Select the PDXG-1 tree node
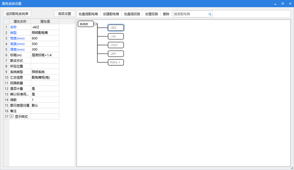 pos(116,62)
